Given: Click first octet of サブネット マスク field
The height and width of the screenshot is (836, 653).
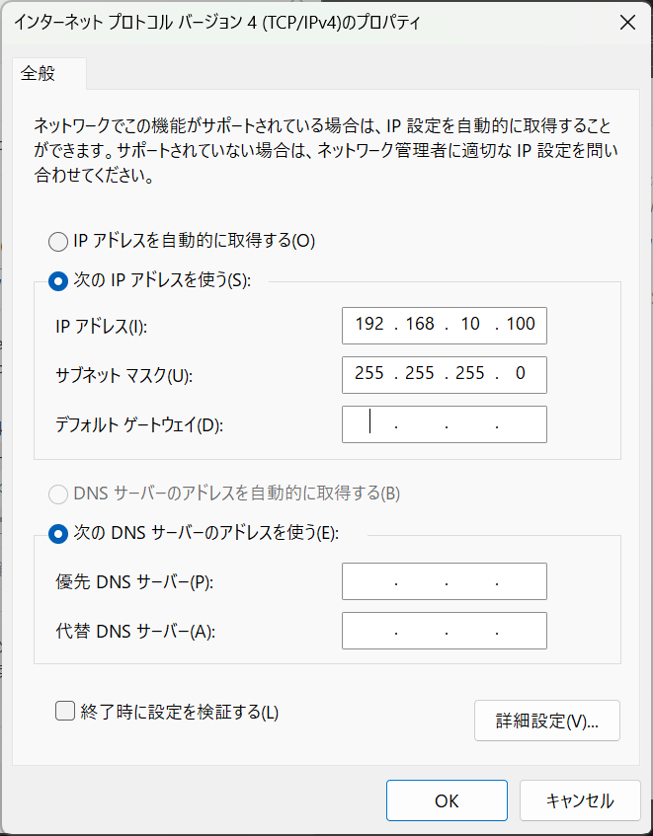Looking at the screenshot, I should [x=370, y=375].
